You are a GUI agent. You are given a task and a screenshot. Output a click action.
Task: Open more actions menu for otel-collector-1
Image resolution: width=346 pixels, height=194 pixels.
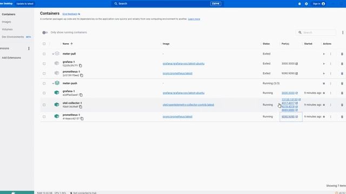pos(330,105)
